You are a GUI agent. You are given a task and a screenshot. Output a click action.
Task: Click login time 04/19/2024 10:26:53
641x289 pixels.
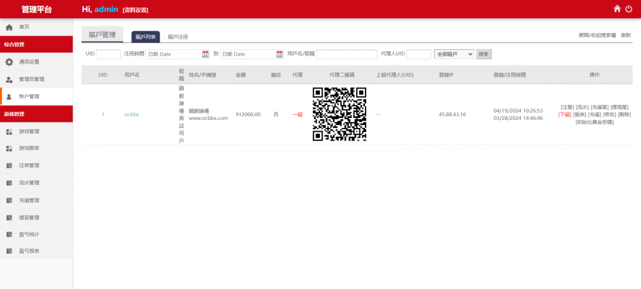click(518, 110)
